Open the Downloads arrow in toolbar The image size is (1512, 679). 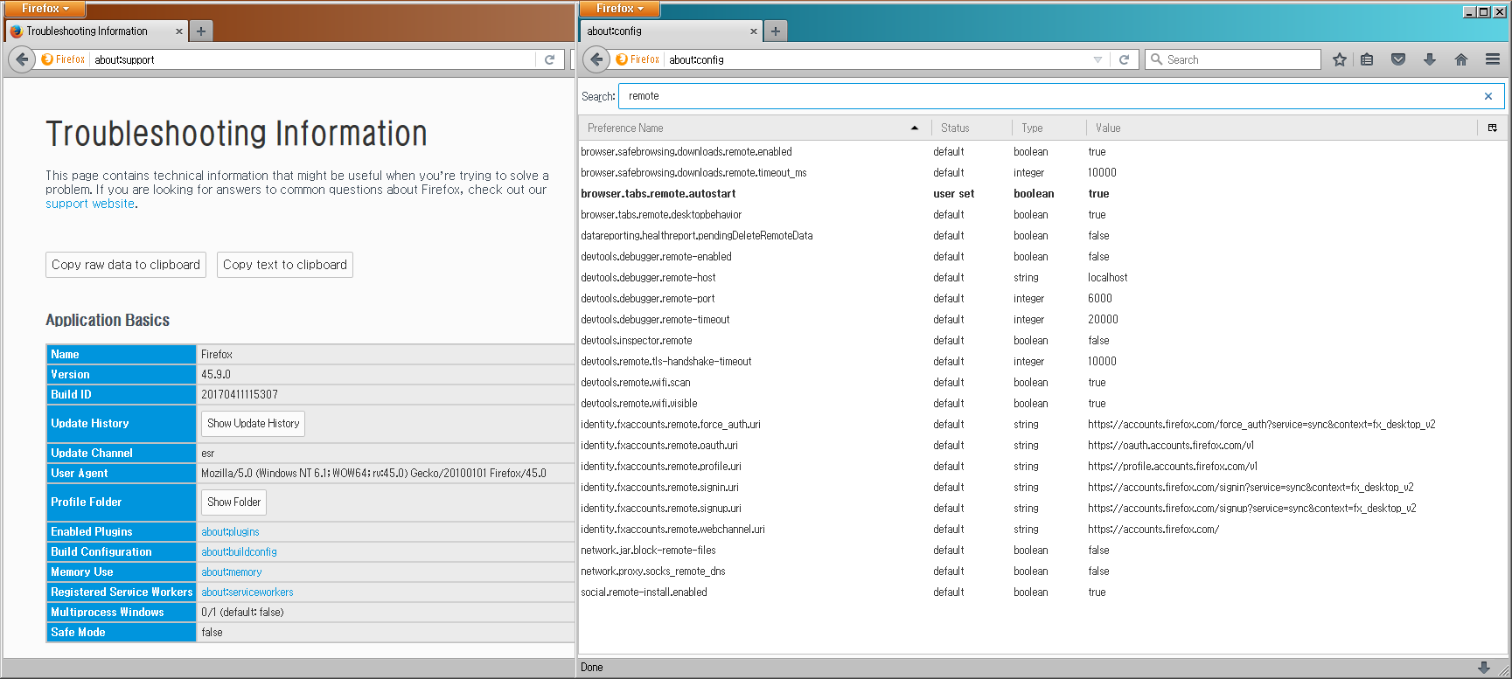[x=1430, y=59]
